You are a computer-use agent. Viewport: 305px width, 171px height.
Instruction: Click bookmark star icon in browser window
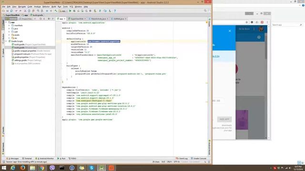[x=247, y=22]
